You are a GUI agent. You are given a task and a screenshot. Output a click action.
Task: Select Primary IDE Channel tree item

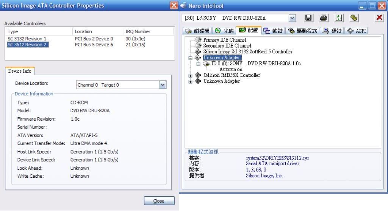pyautogui.click(x=225, y=40)
